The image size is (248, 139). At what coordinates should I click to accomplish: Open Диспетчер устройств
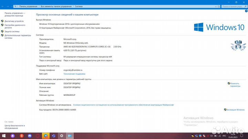14,21
